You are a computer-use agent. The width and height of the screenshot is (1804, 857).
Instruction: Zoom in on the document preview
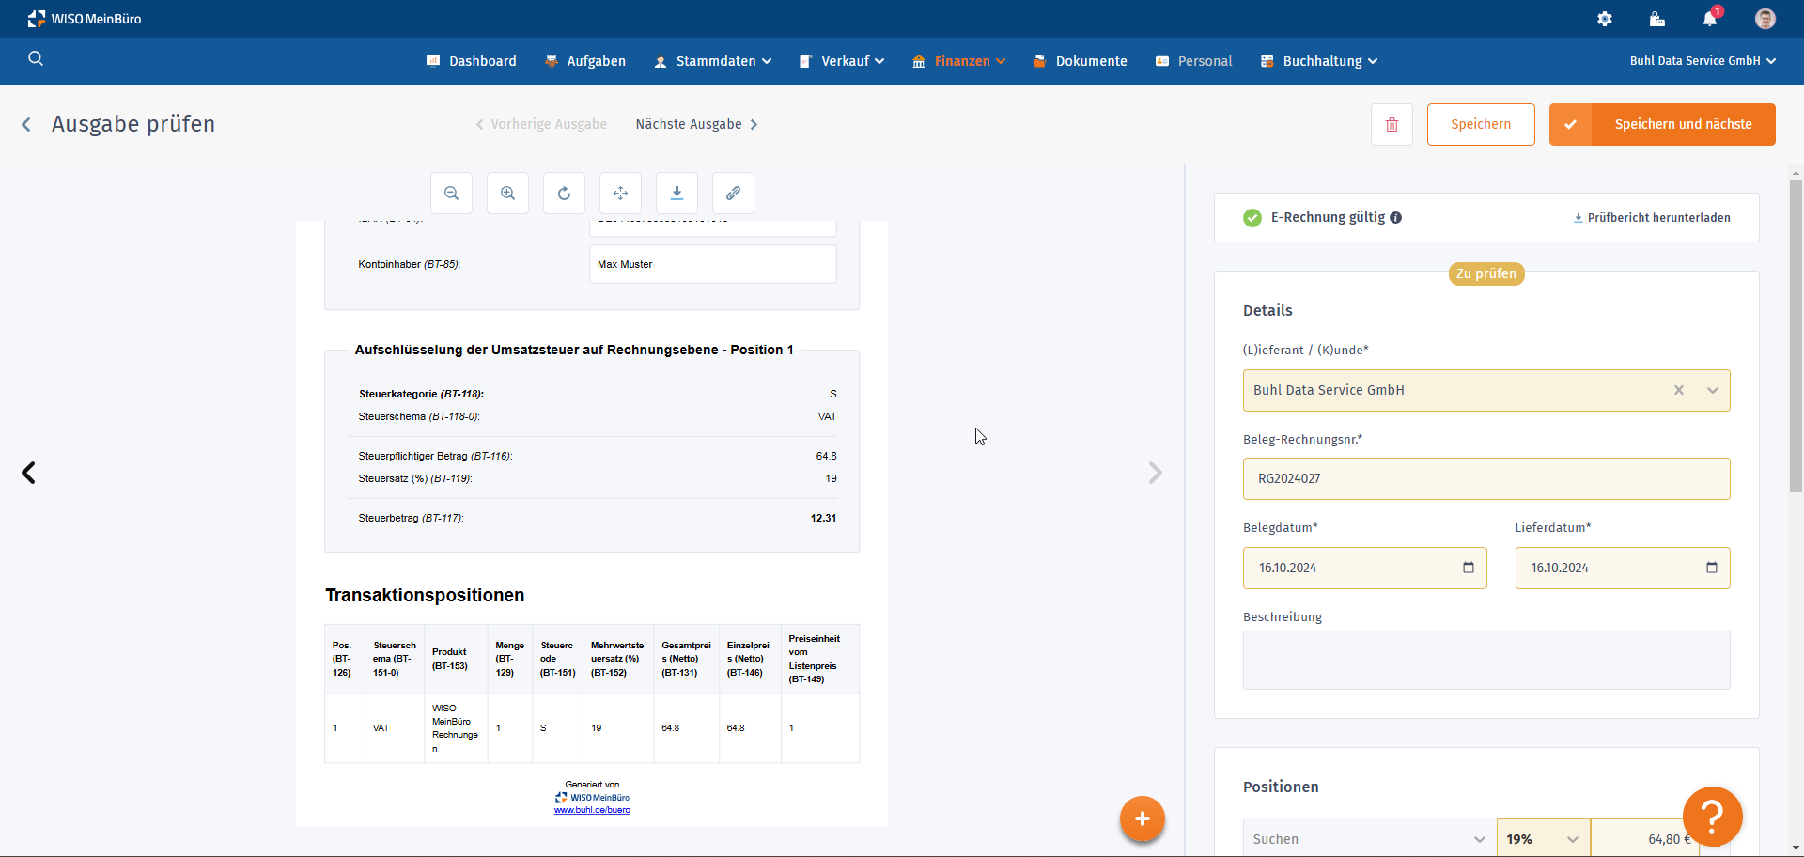tap(508, 194)
